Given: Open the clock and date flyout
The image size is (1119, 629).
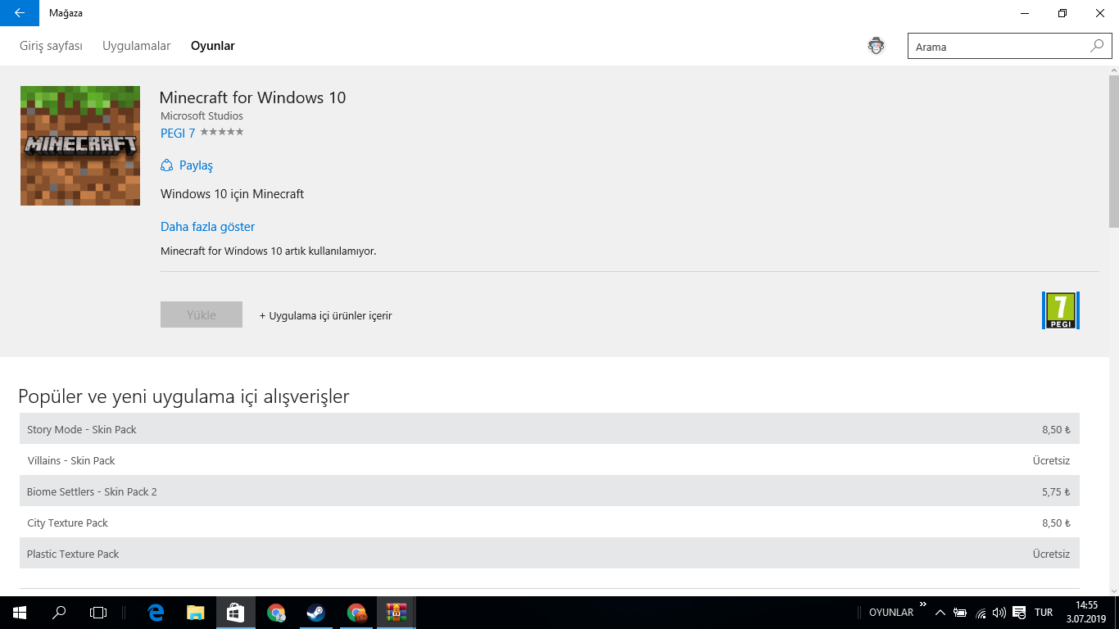Looking at the screenshot, I should pyautogui.click(x=1086, y=613).
